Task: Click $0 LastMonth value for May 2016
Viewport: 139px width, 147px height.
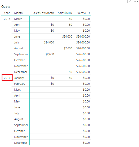Action: tap(52, 31)
